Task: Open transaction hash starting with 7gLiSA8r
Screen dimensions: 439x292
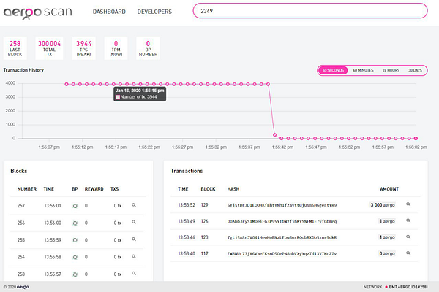Action: pyautogui.click(x=282, y=237)
